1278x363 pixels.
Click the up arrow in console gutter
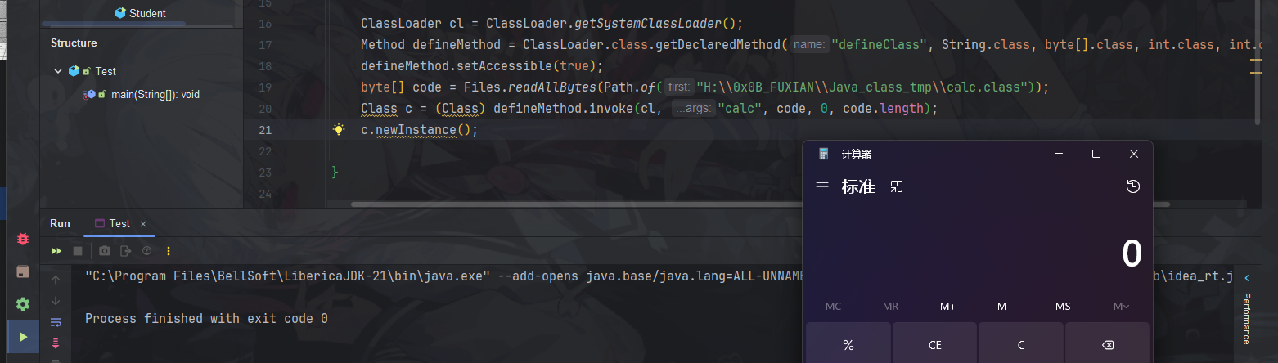56,280
